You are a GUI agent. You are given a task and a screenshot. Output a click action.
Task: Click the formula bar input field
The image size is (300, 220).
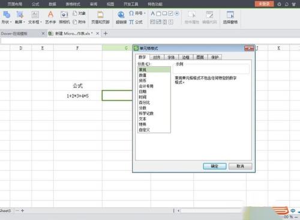click(150, 41)
